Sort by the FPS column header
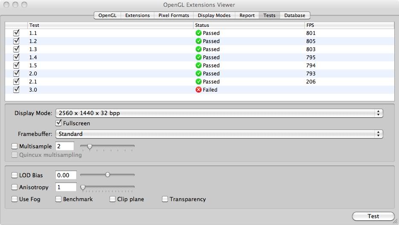The height and width of the screenshot is (225, 399). tap(350, 25)
